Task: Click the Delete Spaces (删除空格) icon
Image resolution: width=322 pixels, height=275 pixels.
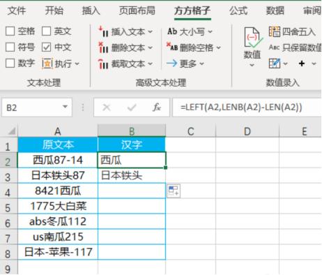Action: tap(172, 47)
